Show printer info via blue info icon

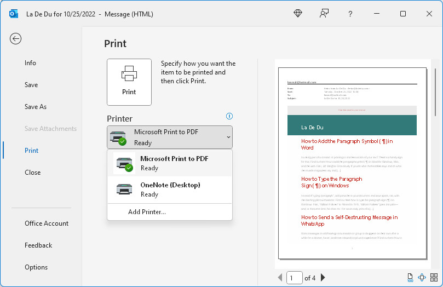[229, 116]
